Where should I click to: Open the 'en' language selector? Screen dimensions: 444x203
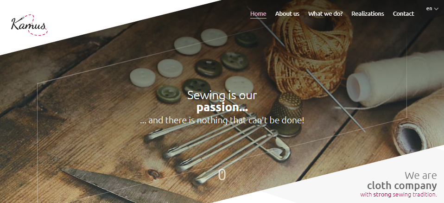point(432,8)
